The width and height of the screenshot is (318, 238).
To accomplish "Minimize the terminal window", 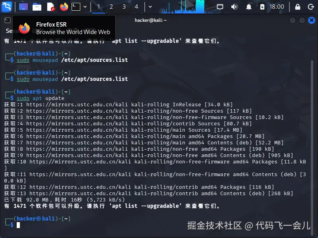I will coord(293,20).
